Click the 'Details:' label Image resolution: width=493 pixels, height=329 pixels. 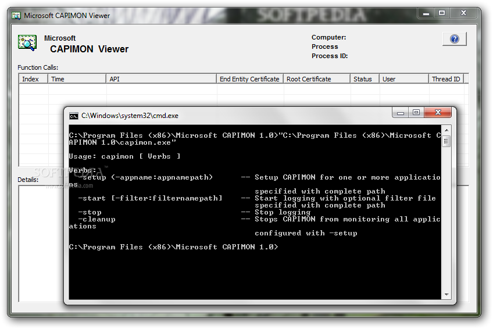click(x=28, y=180)
